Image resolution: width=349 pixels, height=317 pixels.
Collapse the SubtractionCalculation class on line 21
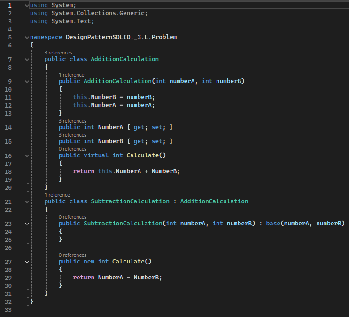point(27,201)
